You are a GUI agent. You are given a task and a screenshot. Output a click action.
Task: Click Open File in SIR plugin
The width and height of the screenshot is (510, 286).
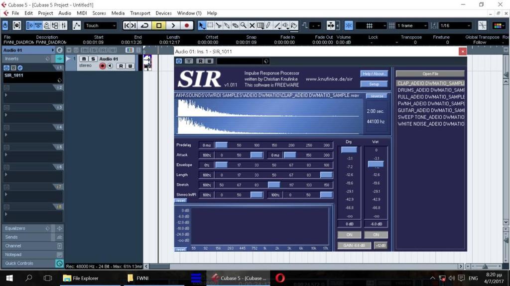430,73
